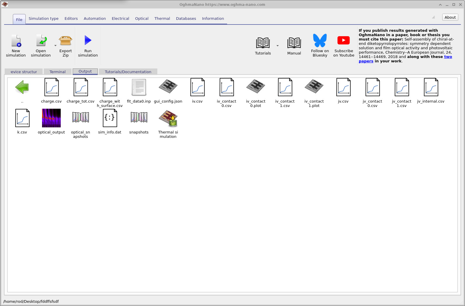Open the Databases ribbon tab

pyautogui.click(x=186, y=19)
